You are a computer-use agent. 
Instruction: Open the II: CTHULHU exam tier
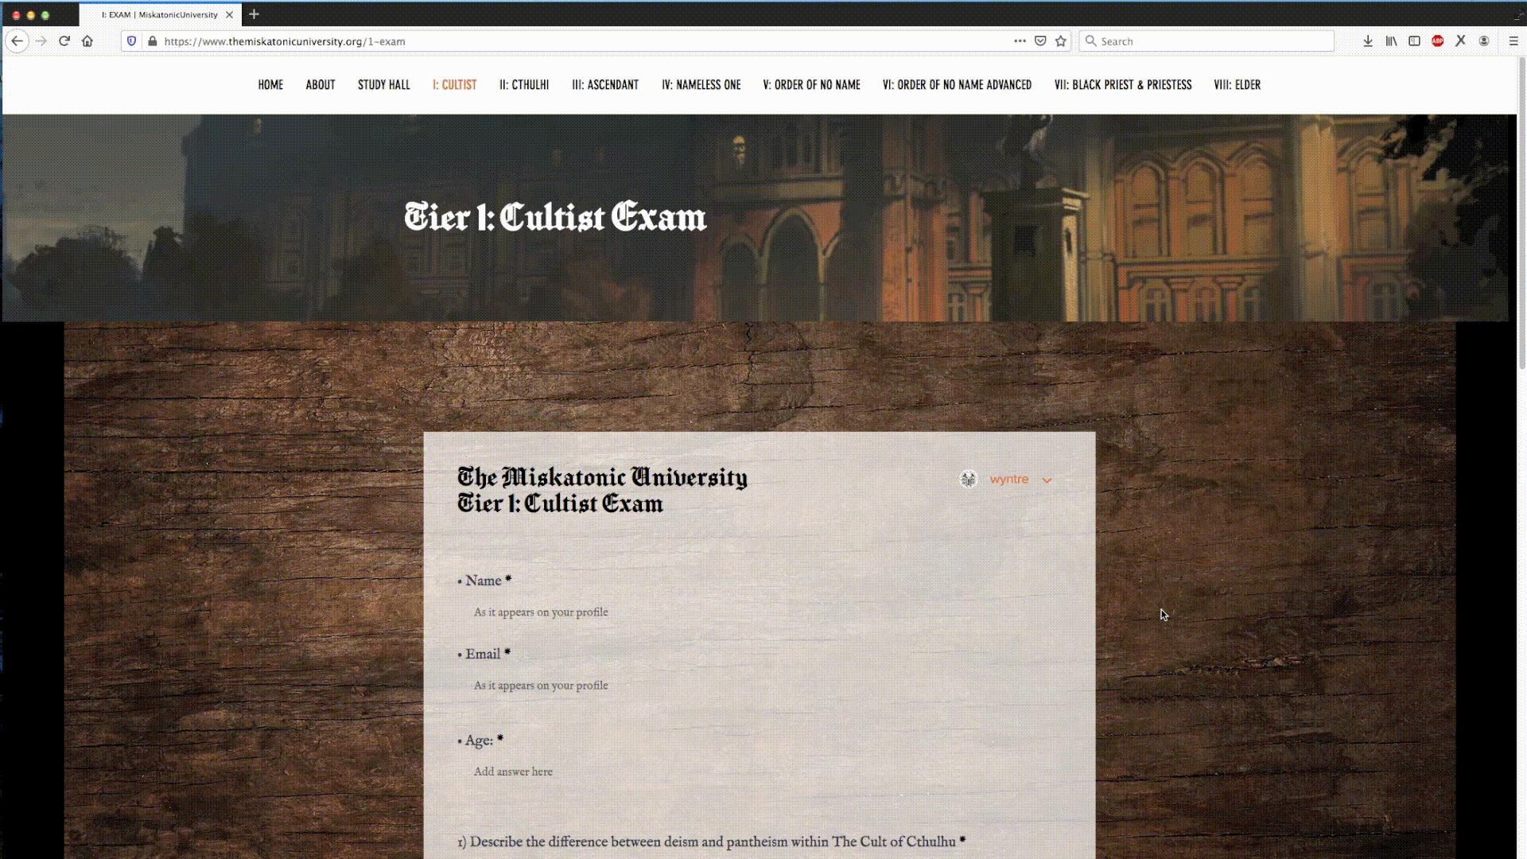coord(523,84)
